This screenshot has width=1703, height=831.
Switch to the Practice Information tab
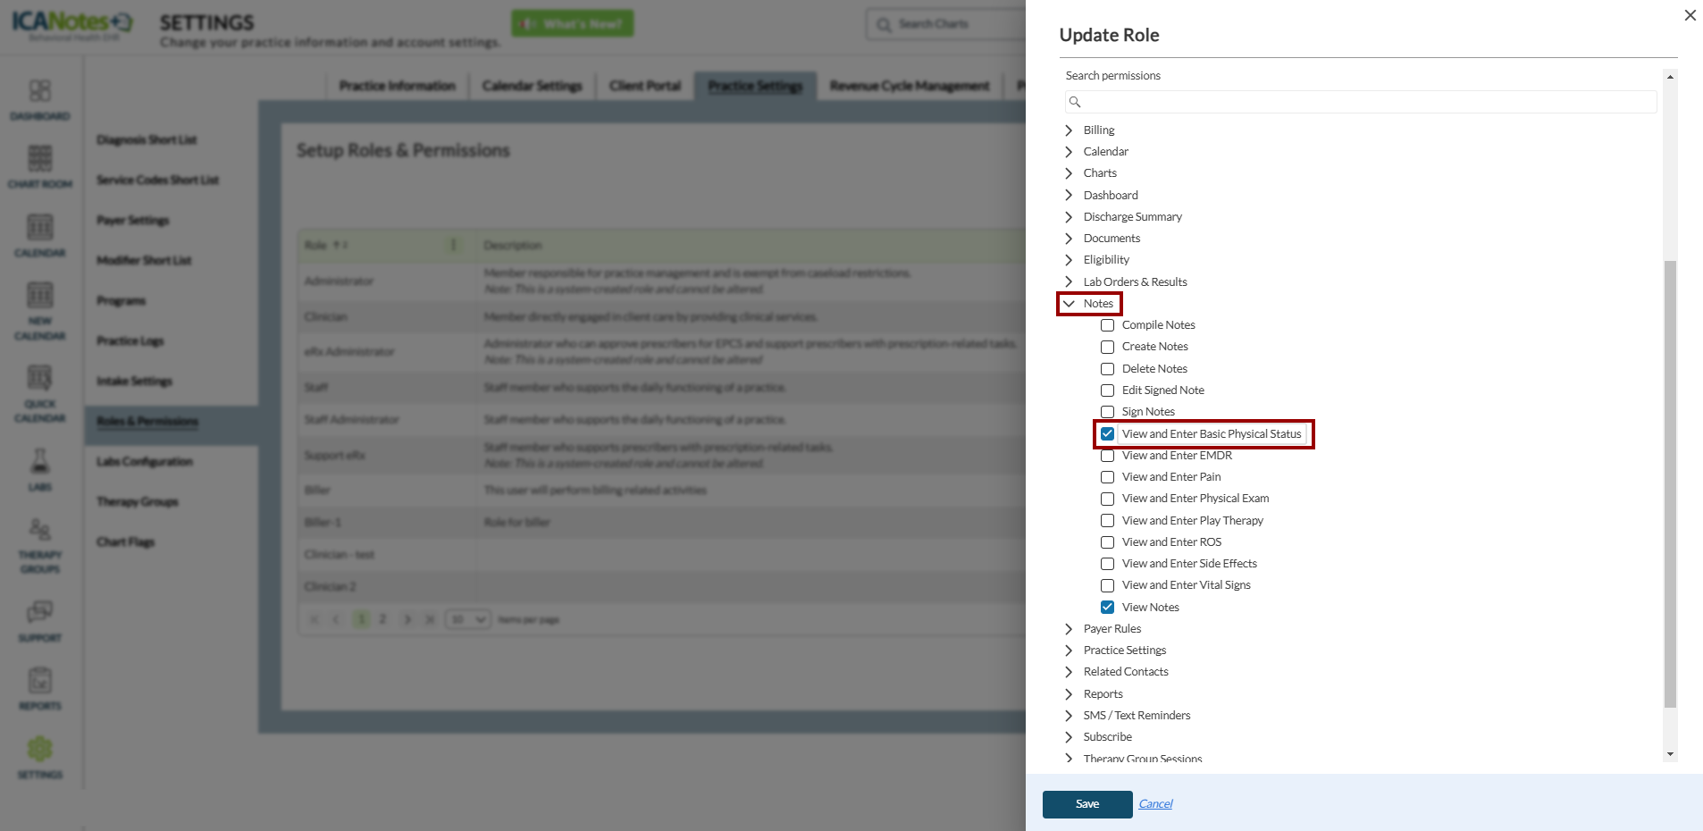398,86
